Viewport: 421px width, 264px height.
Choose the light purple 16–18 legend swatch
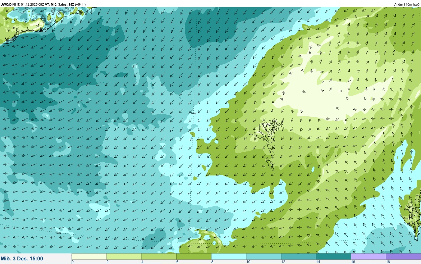368,256
